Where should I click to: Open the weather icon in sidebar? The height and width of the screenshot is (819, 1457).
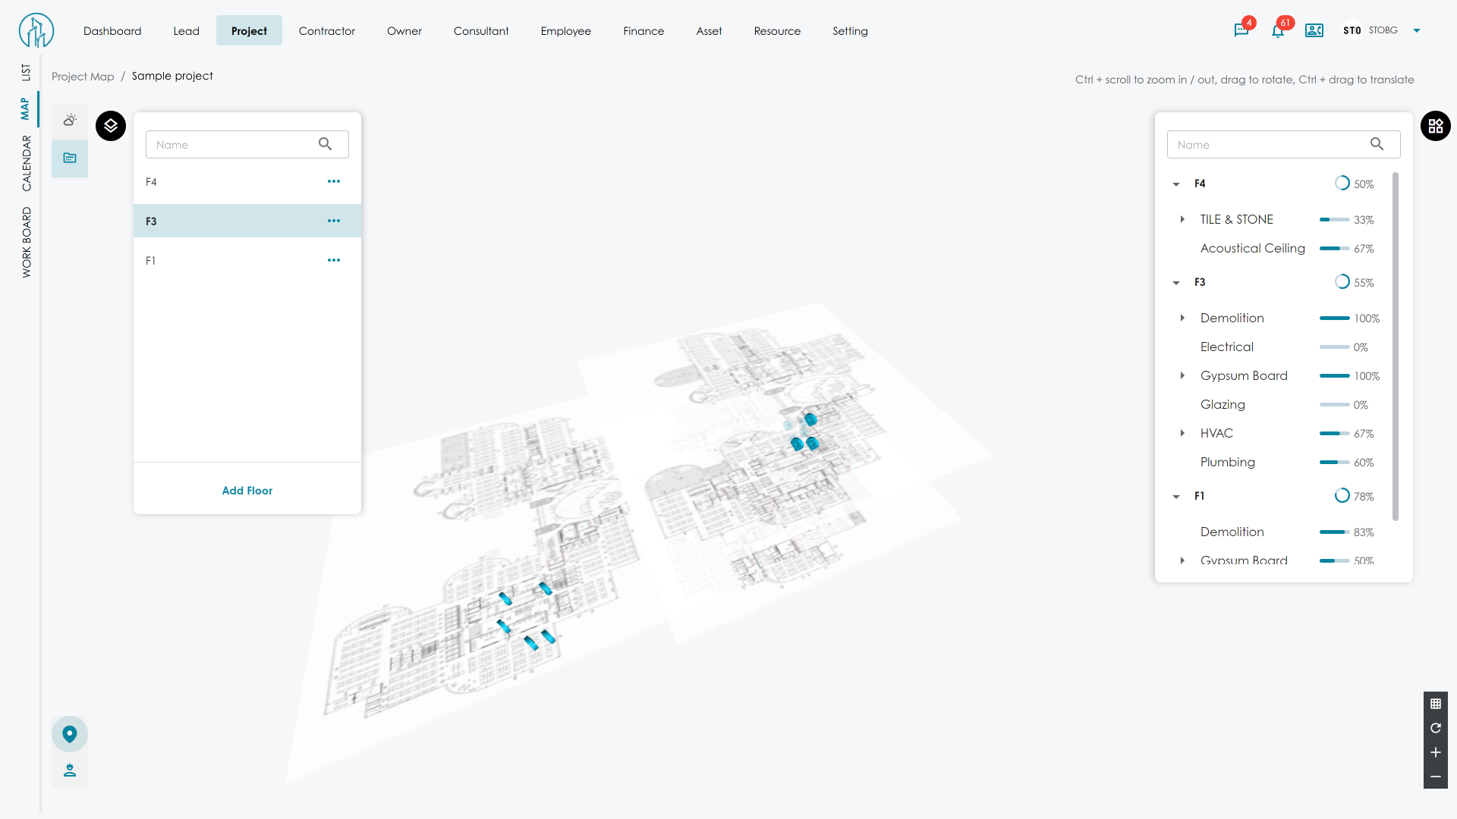point(70,120)
